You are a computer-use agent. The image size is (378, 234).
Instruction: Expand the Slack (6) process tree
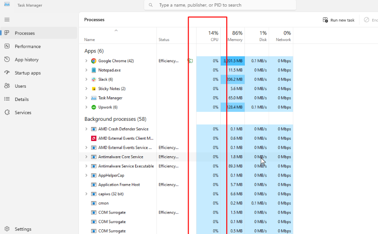86,79
